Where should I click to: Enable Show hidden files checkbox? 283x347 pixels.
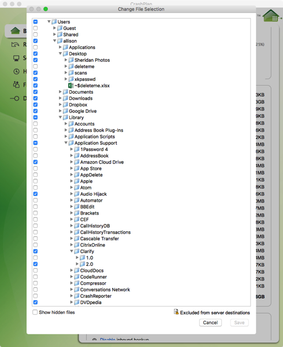pyautogui.click(x=35, y=312)
